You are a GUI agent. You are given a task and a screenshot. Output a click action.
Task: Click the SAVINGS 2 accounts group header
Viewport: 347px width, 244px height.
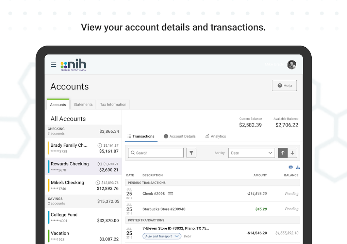point(83,201)
